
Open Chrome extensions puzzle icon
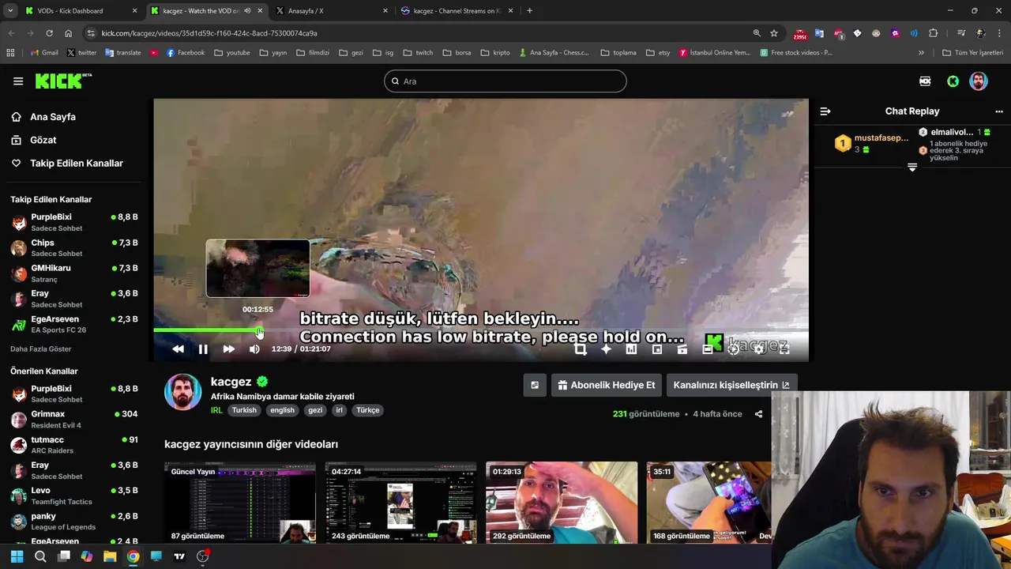click(x=934, y=33)
